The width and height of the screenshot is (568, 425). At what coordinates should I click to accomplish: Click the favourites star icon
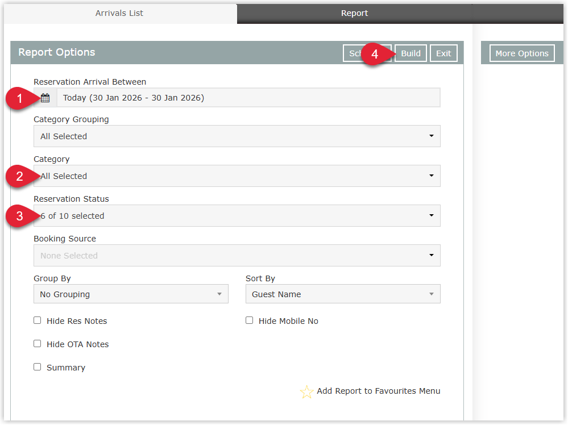pyautogui.click(x=306, y=391)
